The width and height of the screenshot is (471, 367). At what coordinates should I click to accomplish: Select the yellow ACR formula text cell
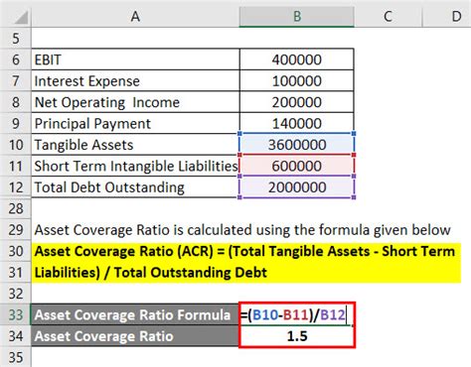pos(246,262)
